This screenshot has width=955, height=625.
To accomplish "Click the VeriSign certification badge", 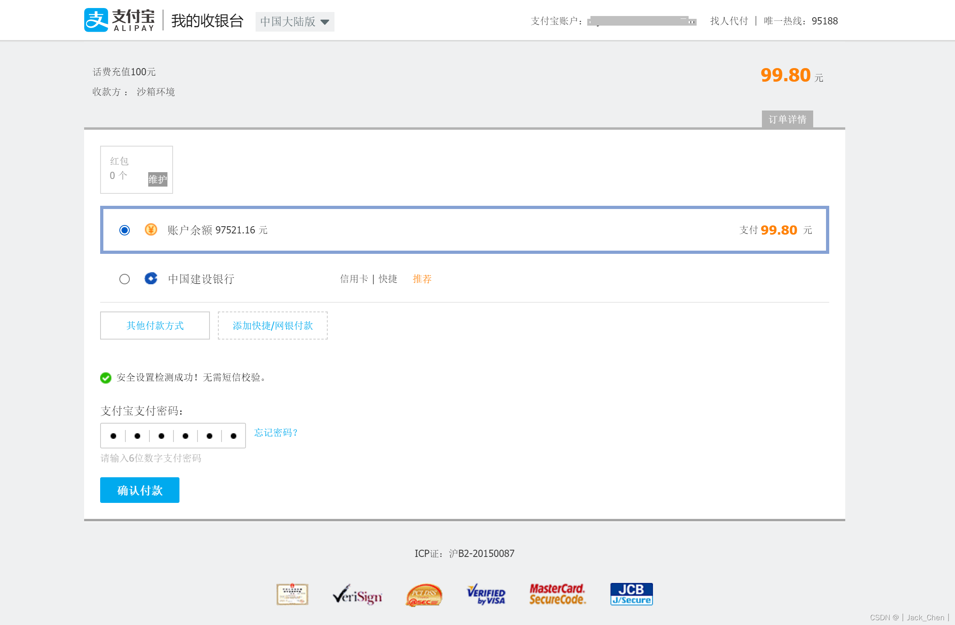I will click(x=357, y=595).
